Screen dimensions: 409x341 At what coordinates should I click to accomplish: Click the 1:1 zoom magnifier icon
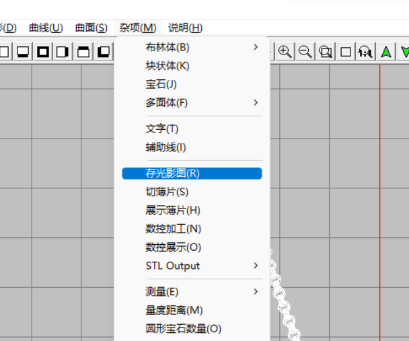click(365, 52)
